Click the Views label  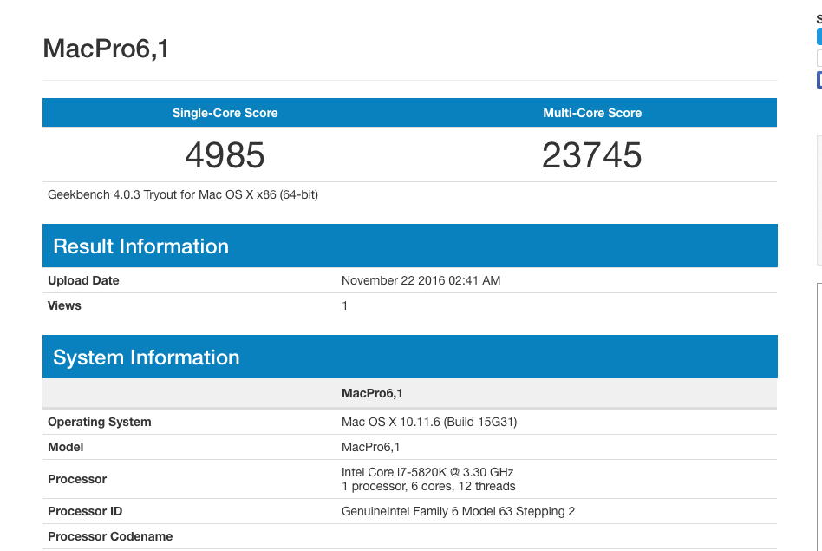pos(64,305)
